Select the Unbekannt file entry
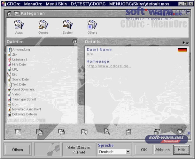195x159 pixels. 17,59
